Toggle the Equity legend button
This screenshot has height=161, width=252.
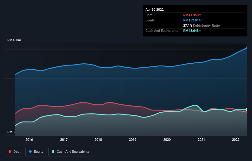point(36,152)
